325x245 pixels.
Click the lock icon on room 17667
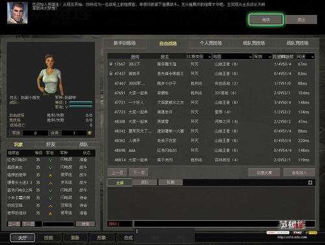[111, 64]
